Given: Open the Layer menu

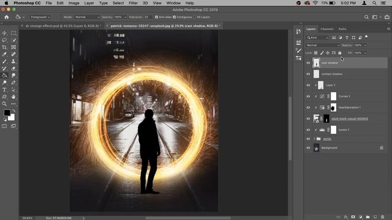Looking at the screenshot, I should [89, 3].
